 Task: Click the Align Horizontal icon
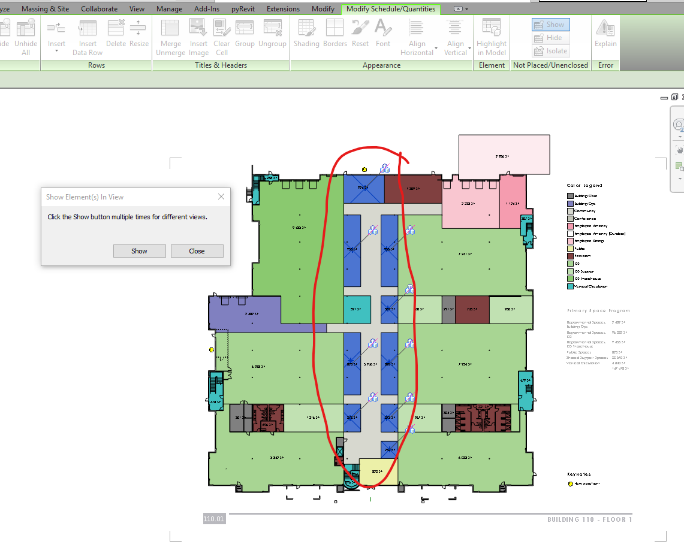pos(417,28)
